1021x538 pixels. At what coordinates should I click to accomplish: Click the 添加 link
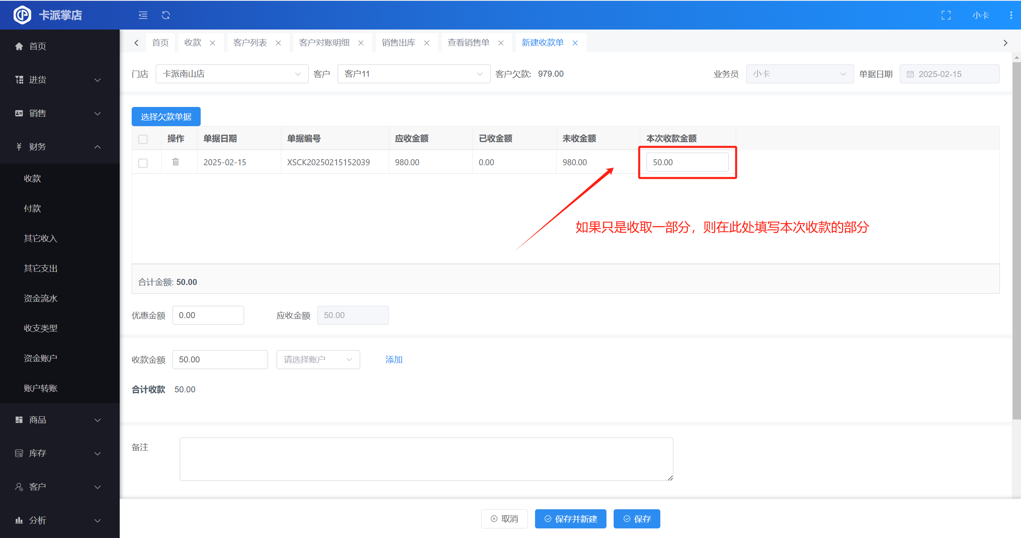pyautogui.click(x=393, y=360)
